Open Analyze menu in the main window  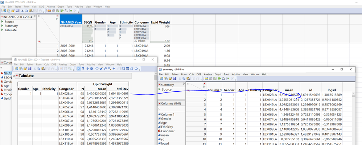click(51, 7)
